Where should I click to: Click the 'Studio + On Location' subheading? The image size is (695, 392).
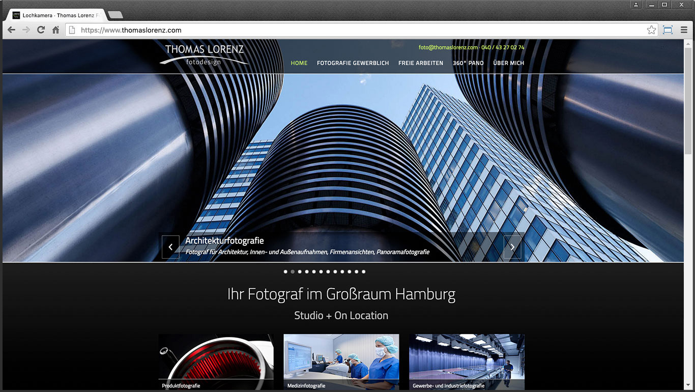(x=341, y=316)
